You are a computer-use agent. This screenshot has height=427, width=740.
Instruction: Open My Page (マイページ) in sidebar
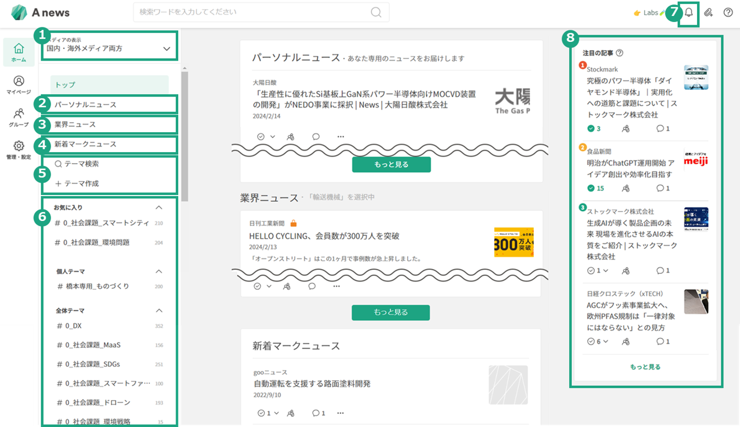19,85
